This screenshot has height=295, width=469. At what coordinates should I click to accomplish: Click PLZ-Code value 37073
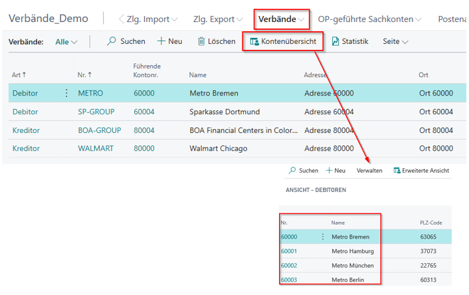[428, 251]
